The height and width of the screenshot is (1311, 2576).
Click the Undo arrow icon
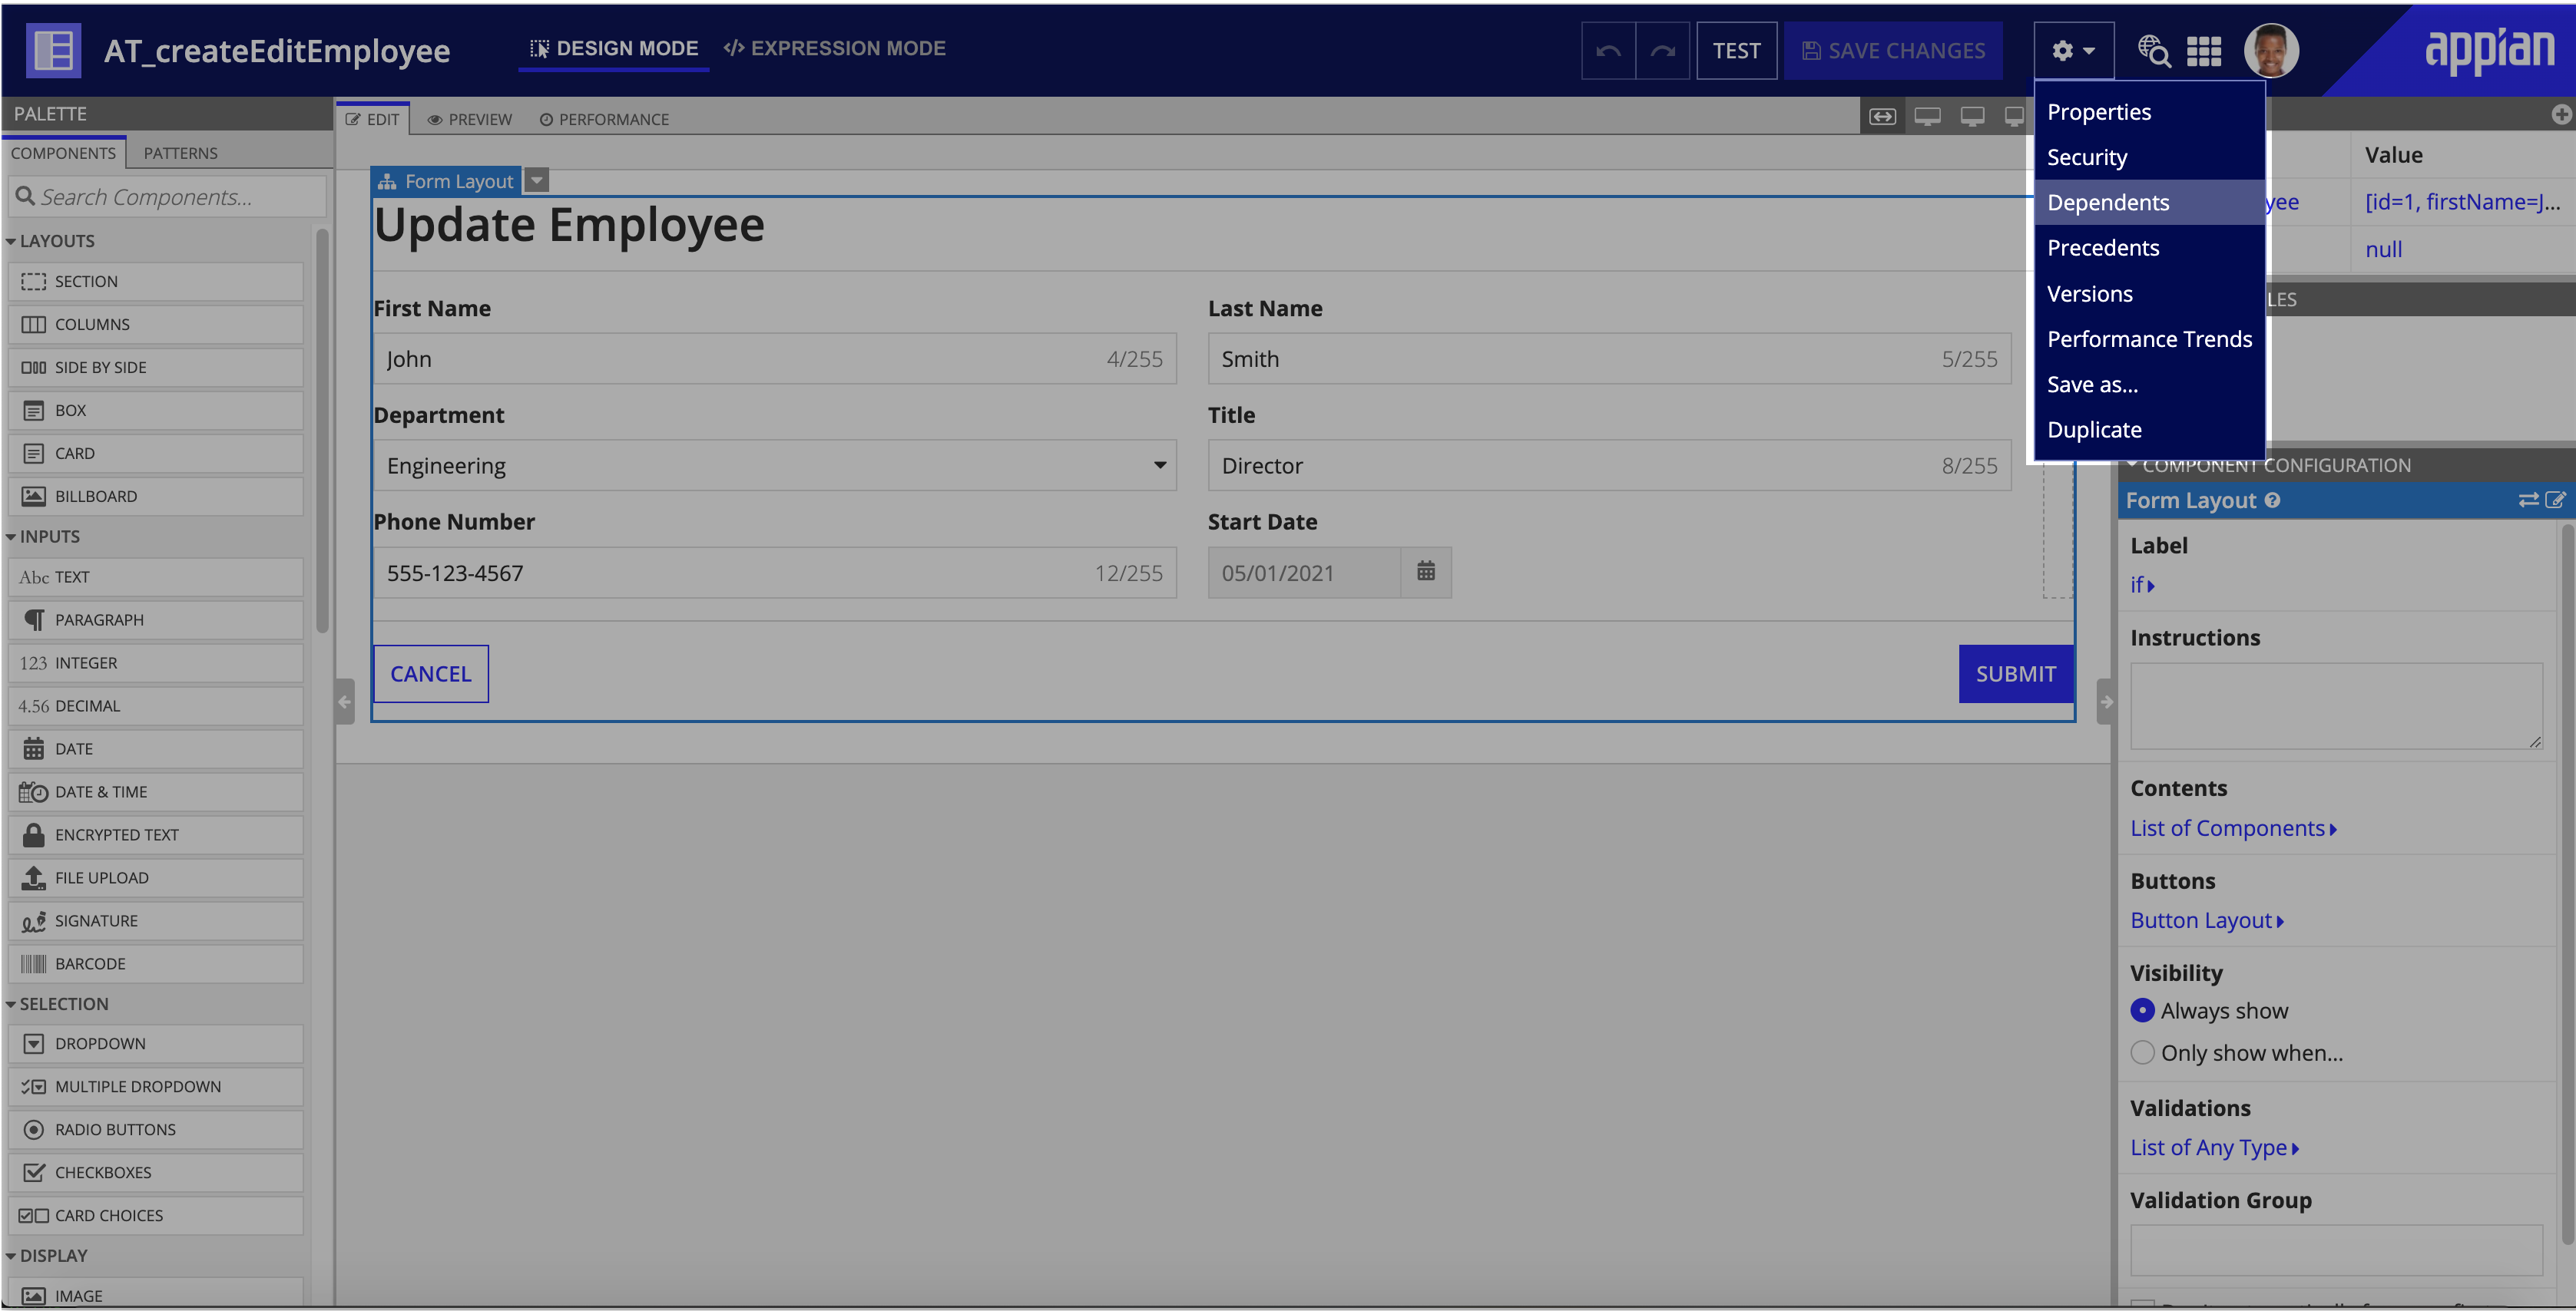1608,50
